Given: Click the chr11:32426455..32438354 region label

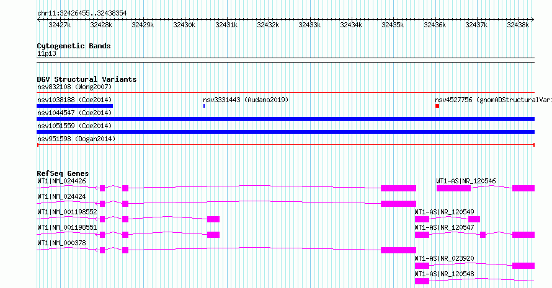Looking at the screenshot, I should [x=82, y=13].
